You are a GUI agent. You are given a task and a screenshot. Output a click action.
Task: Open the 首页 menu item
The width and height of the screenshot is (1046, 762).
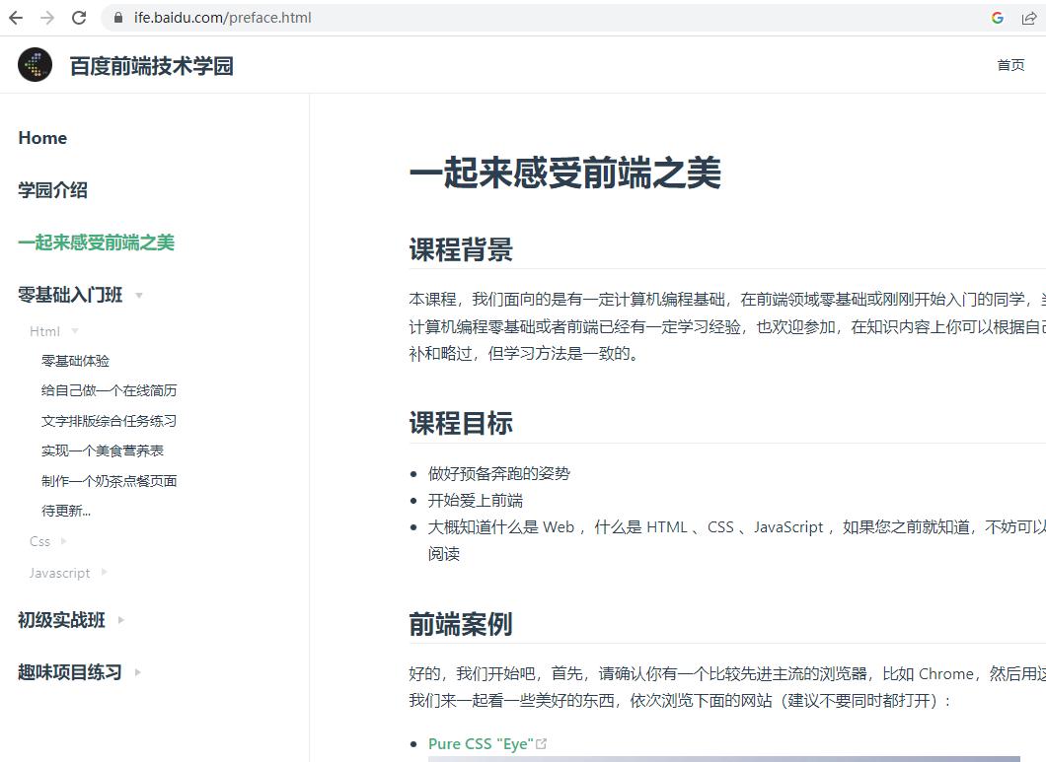1009,65
